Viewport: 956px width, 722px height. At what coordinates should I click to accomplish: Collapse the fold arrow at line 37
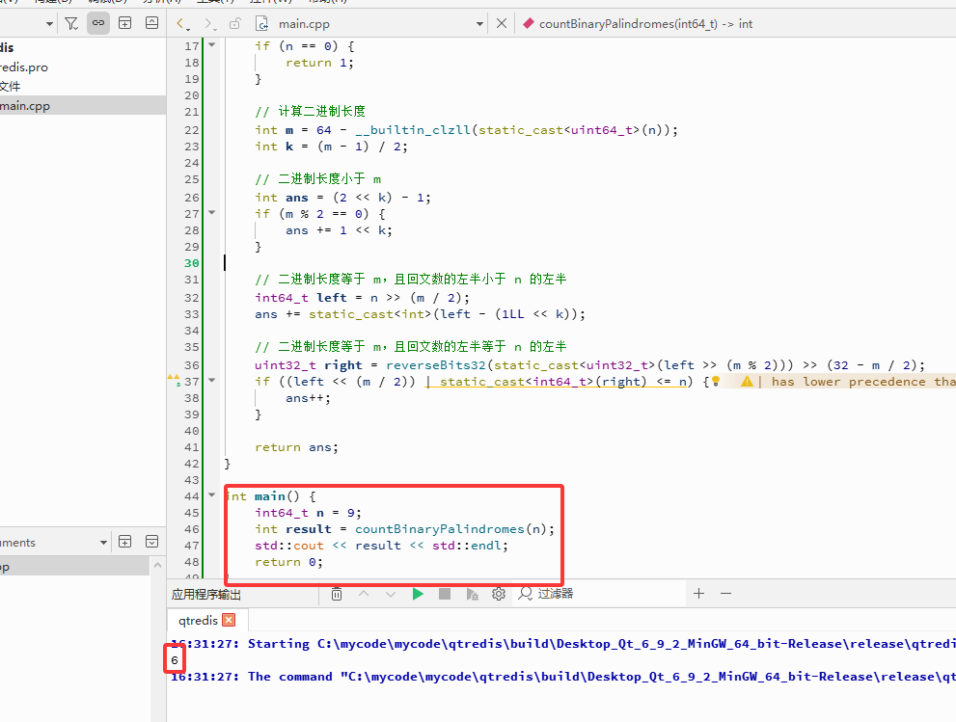(x=212, y=380)
